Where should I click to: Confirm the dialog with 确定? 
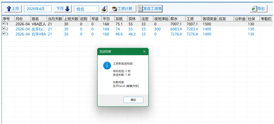click(x=133, y=100)
